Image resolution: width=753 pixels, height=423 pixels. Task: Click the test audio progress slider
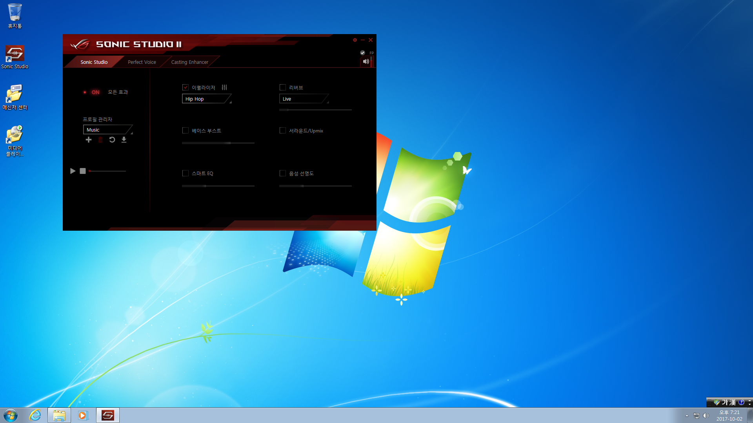coord(107,171)
